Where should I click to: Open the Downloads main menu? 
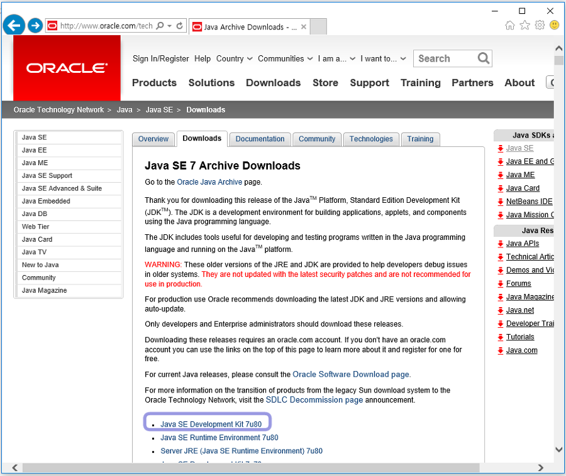(x=274, y=82)
